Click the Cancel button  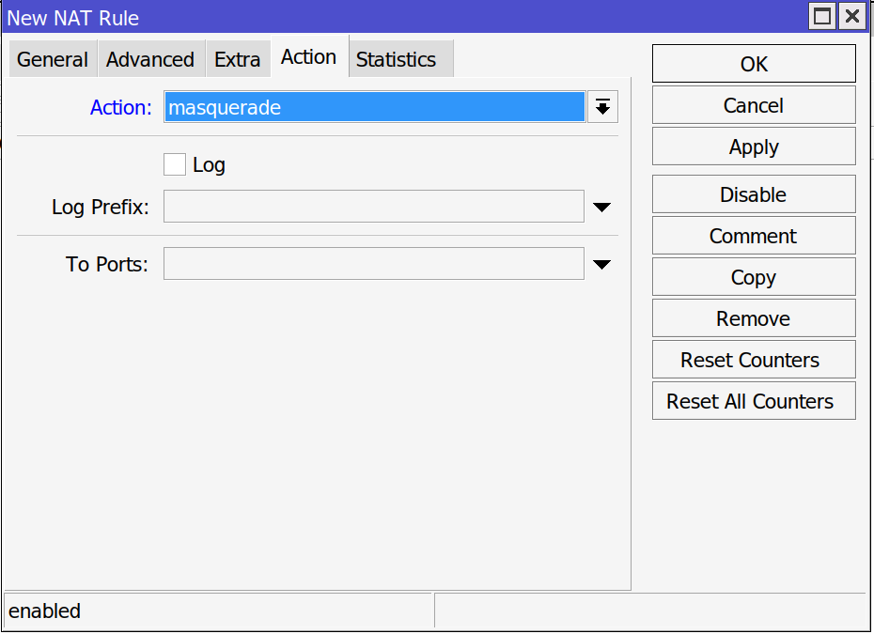[x=754, y=105]
